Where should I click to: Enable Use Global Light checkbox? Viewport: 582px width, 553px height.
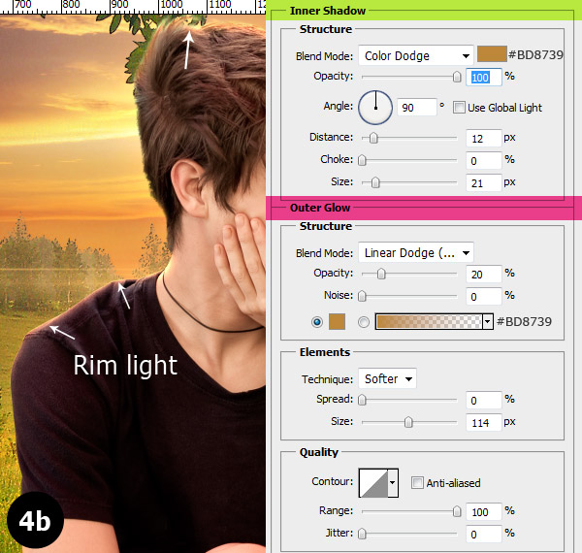click(459, 108)
